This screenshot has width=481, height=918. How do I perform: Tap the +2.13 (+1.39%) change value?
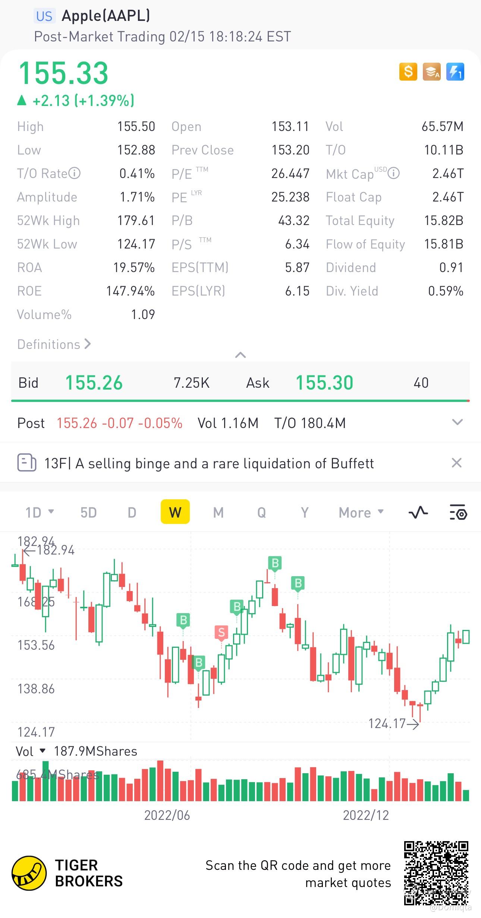coord(76,100)
